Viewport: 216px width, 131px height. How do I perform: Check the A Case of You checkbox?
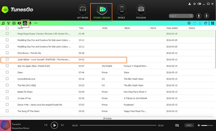coord(7,98)
